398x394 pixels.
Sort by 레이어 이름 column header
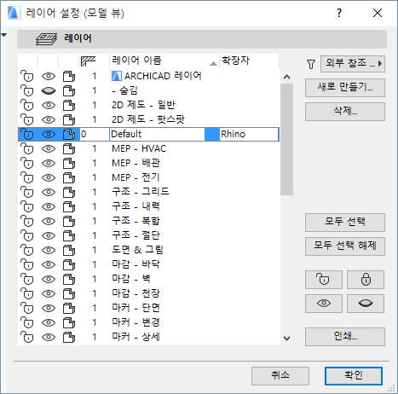164,61
